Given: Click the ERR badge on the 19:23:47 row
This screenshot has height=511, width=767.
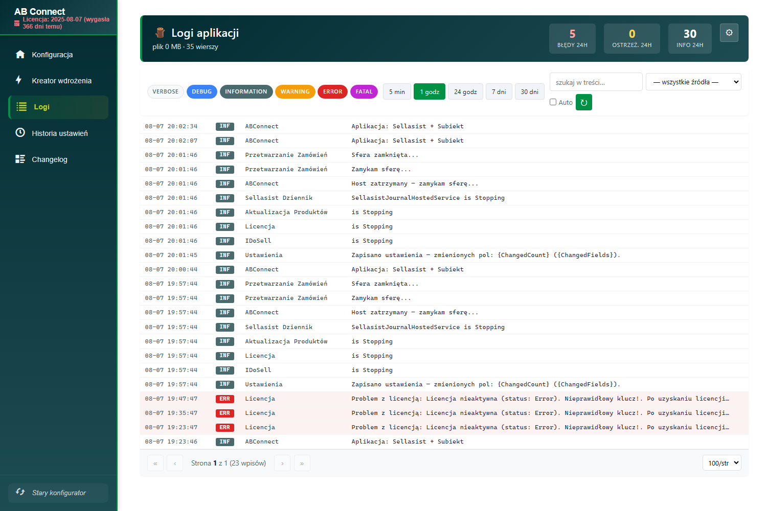Looking at the screenshot, I should click(x=225, y=427).
